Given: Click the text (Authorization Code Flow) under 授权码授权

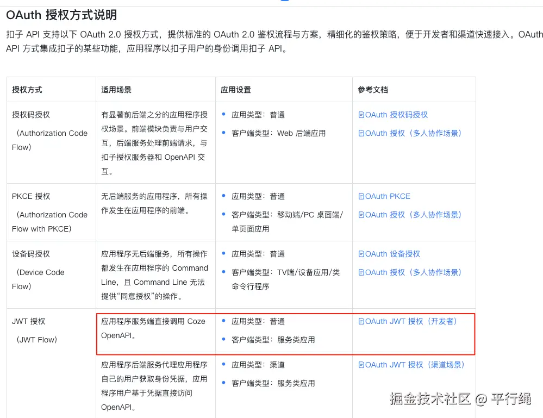Looking at the screenshot, I should pos(49,140).
